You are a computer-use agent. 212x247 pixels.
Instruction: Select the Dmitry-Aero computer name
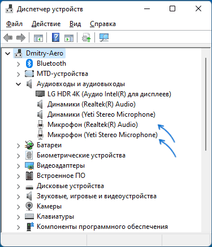(x=45, y=53)
